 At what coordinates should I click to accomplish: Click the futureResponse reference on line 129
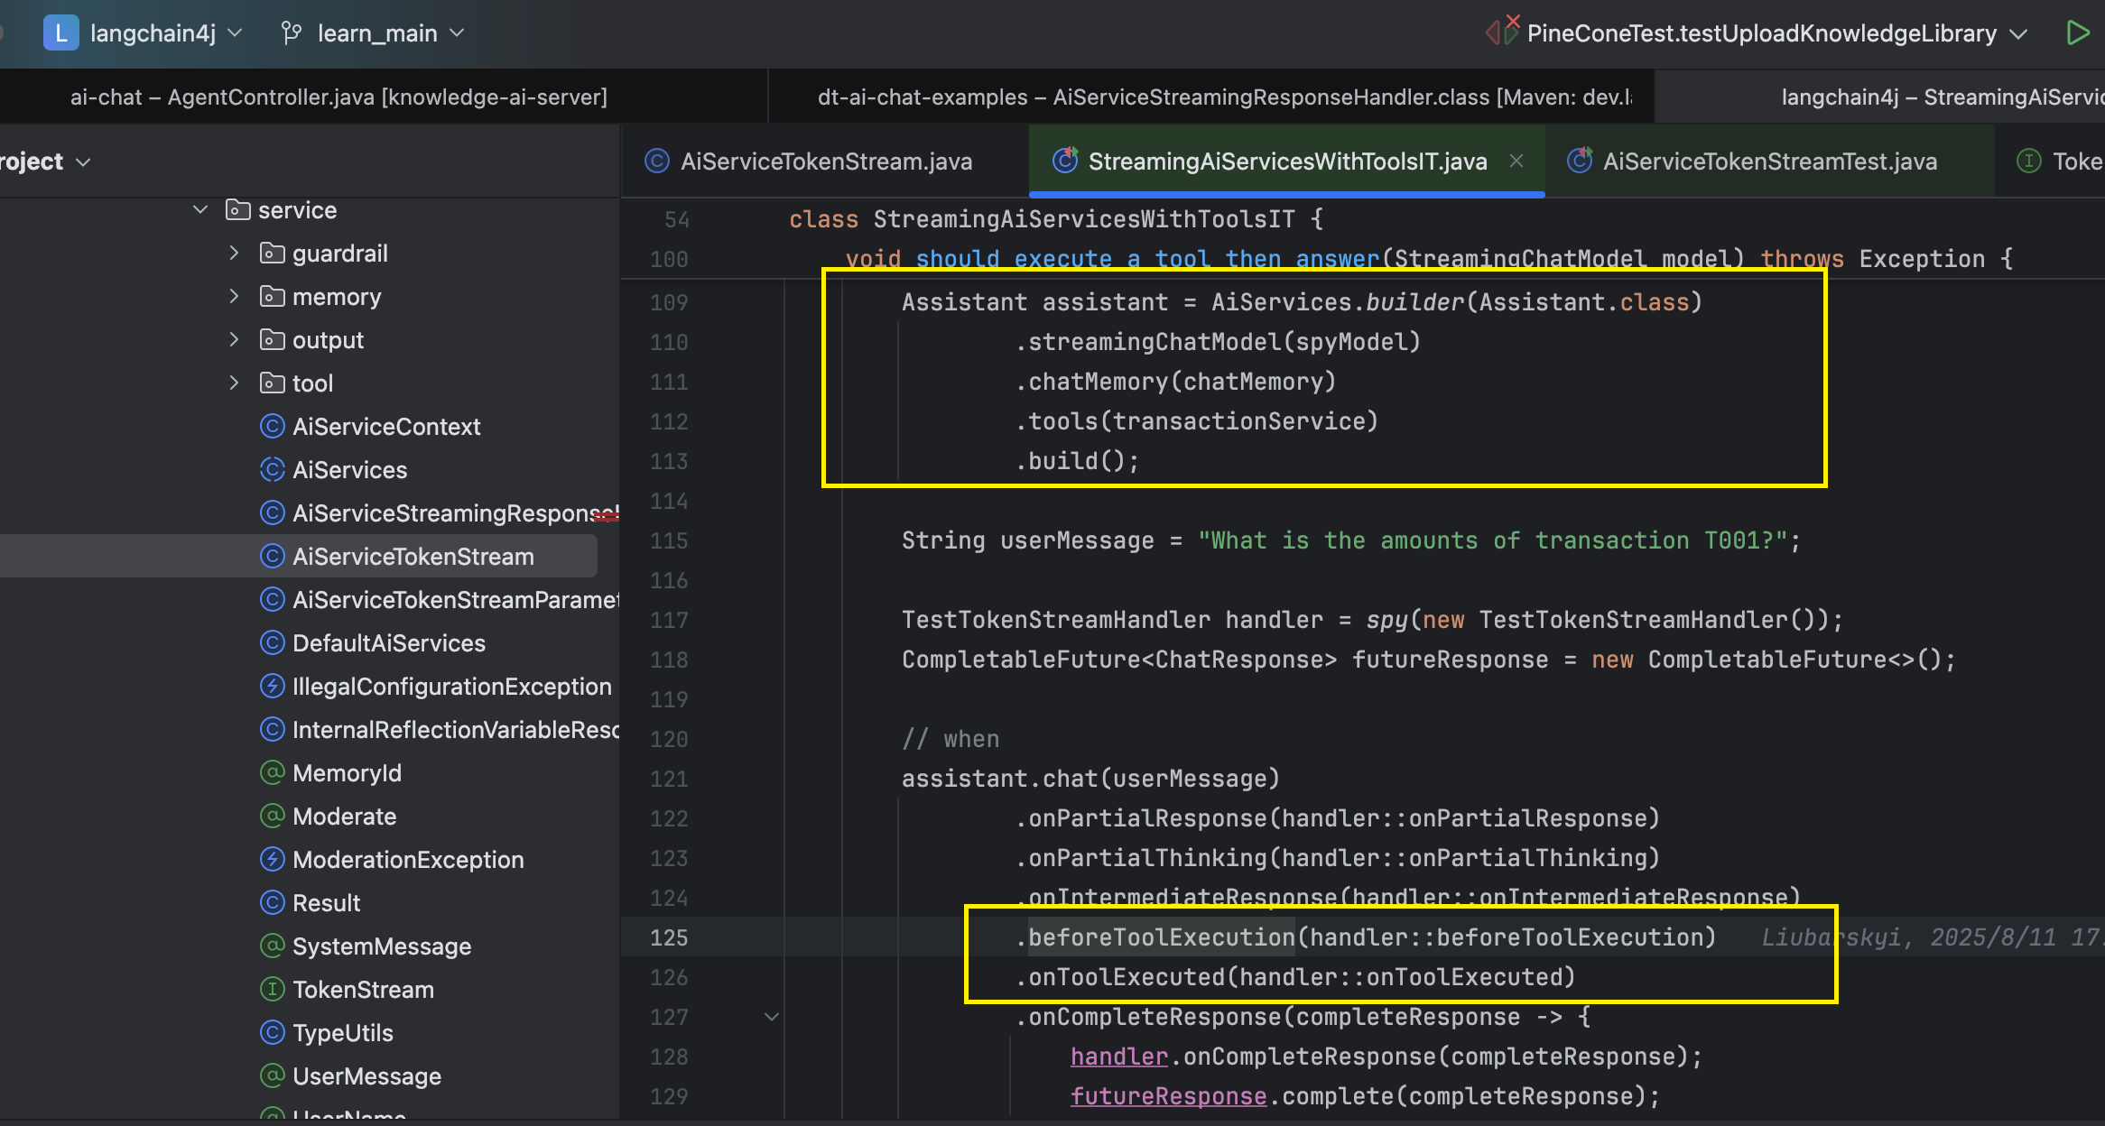point(1169,1096)
